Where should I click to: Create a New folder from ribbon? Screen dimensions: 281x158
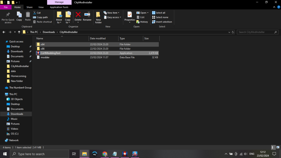coord(98,17)
